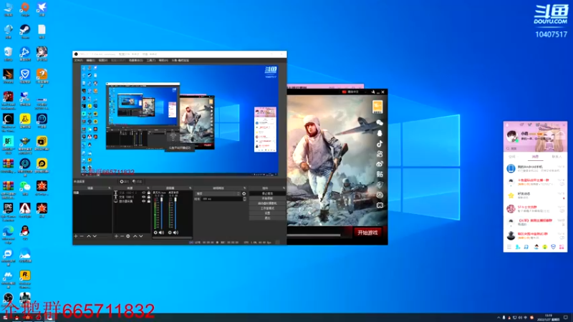
Task: Toggle lock on second text source
Action: point(149,197)
